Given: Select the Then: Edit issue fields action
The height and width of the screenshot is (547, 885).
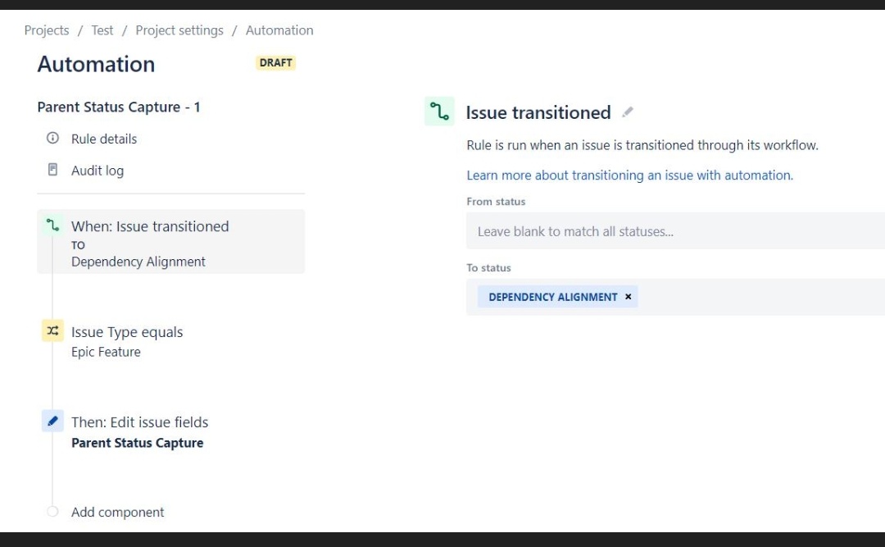Looking at the screenshot, I should [x=139, y=422].
